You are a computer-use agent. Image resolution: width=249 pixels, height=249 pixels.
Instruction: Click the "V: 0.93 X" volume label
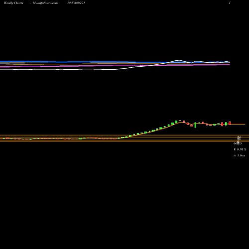coord(240,149)
